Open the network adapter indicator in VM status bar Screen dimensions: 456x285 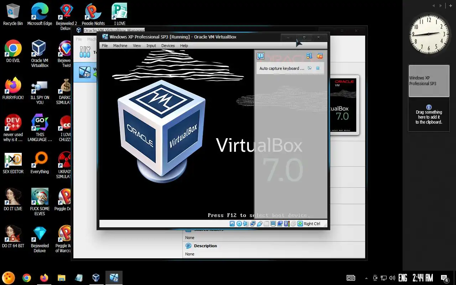click(253, 224)
